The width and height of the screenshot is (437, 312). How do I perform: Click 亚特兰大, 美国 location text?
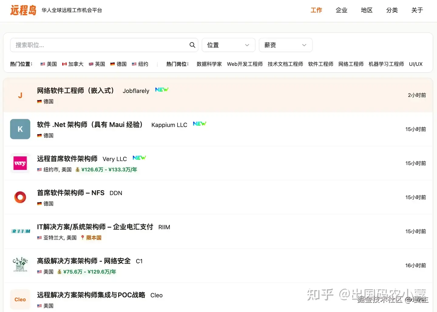pyautogui.click(x=60, y=238)
